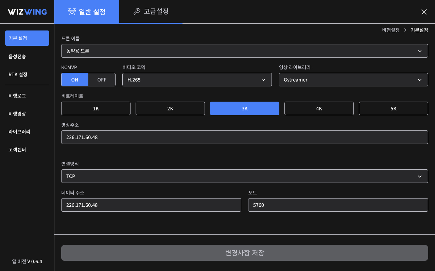This screenshot has height=271, width=435.
Task: Open 기본 설정 in the sidebar
Action: tap(27, 38)
